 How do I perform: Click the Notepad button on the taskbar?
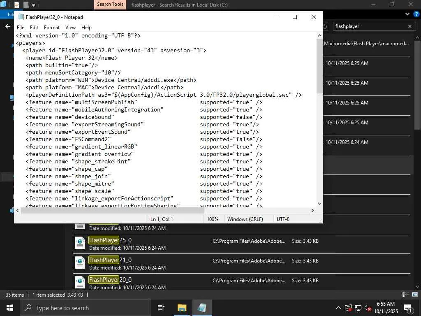click(202, 308)
